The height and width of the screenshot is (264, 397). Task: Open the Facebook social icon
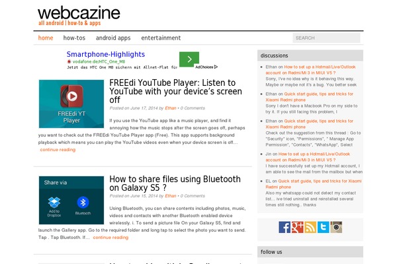(285, 227)
